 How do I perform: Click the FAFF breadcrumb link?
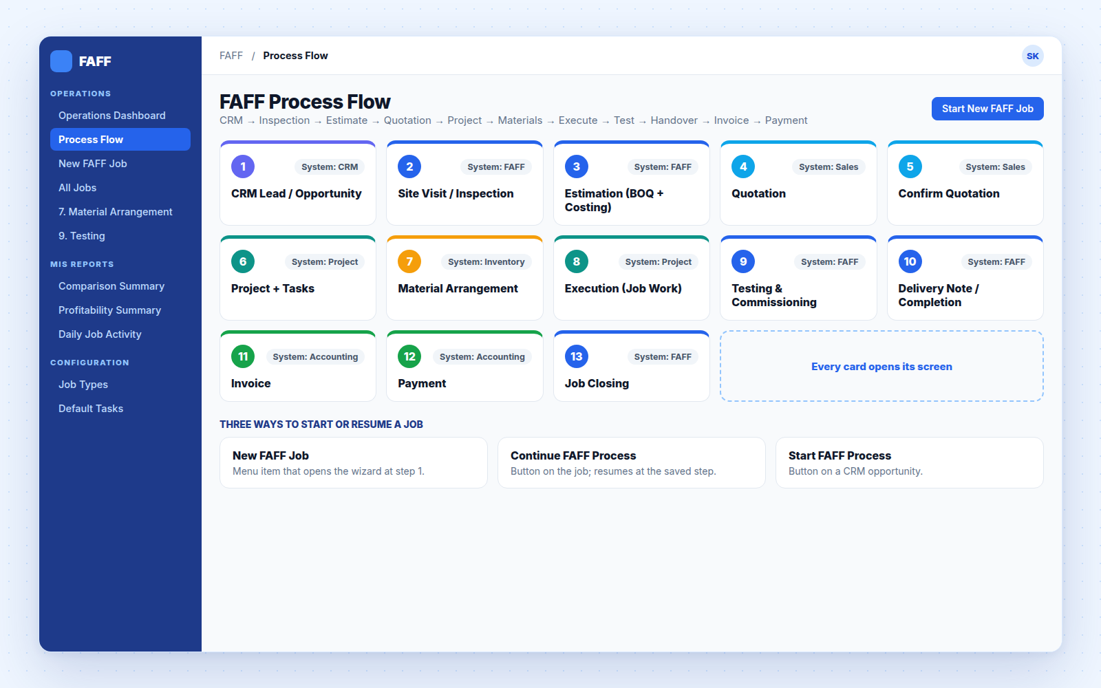(x=231, y=56)
